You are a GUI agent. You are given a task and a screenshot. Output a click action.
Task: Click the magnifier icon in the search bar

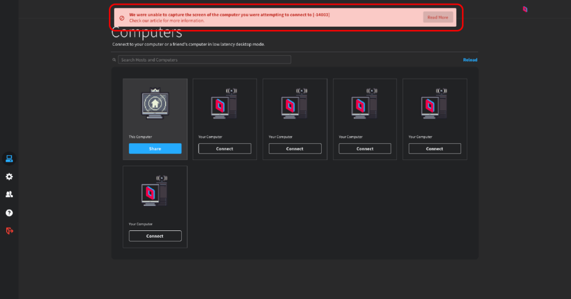114,60
